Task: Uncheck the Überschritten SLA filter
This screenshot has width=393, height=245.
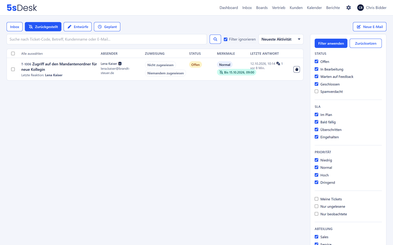Action: [x=316, y=130]
